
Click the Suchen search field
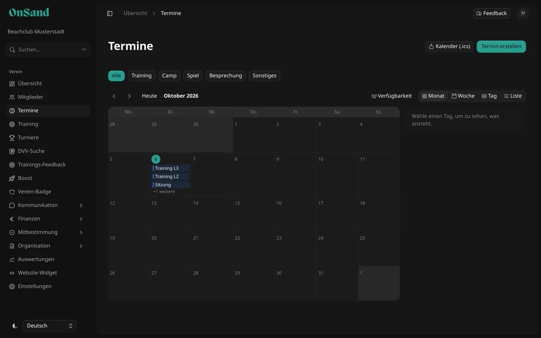pos(48,50)
